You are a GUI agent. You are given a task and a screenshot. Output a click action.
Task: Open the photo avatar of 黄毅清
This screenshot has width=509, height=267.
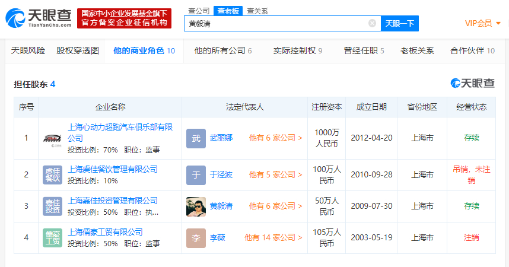point(196,206)
